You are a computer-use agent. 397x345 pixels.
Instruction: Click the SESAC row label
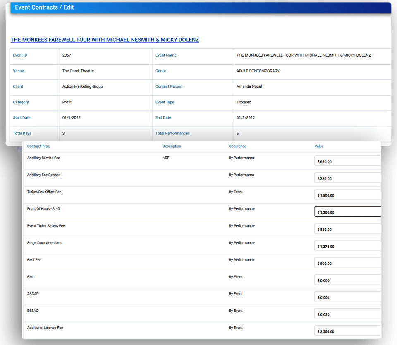pos(33,311)
